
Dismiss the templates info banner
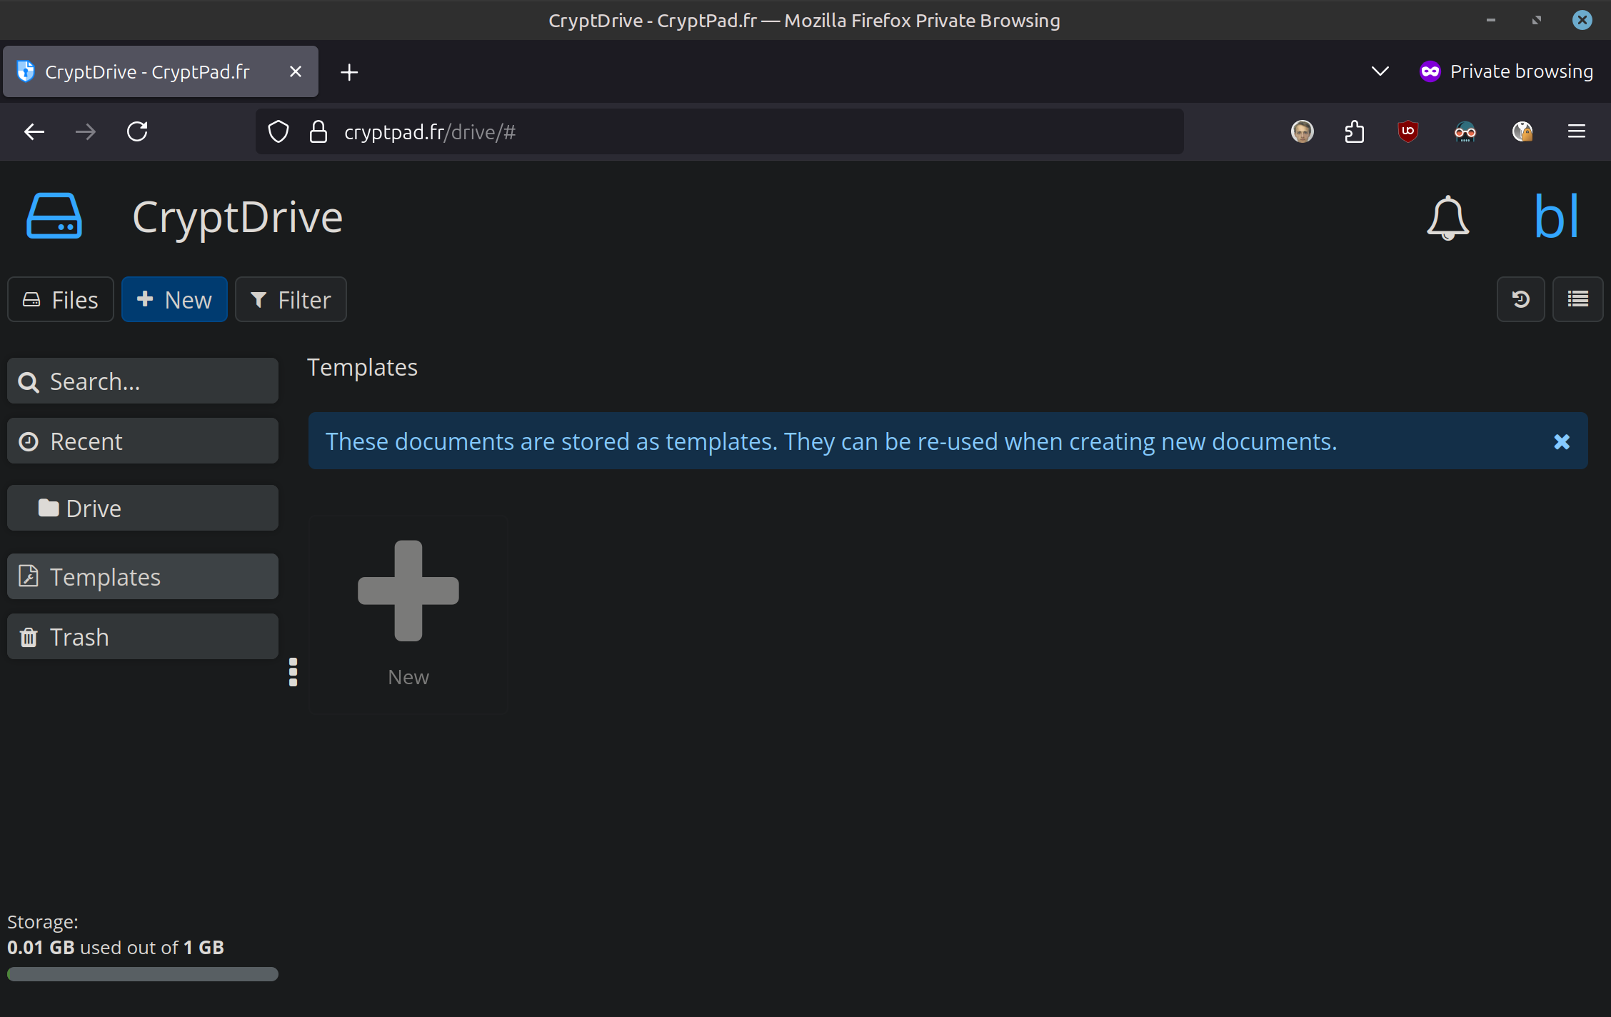pos(1562,441)
